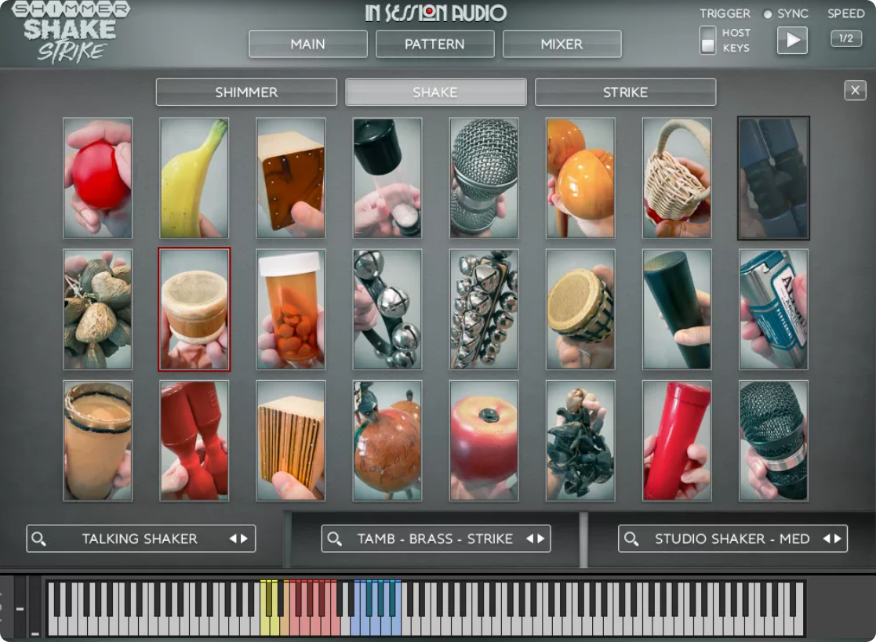Screen dimensions: 876x642
Task: Switch to the PATTERN page
Action: click(x=434, y=44)
